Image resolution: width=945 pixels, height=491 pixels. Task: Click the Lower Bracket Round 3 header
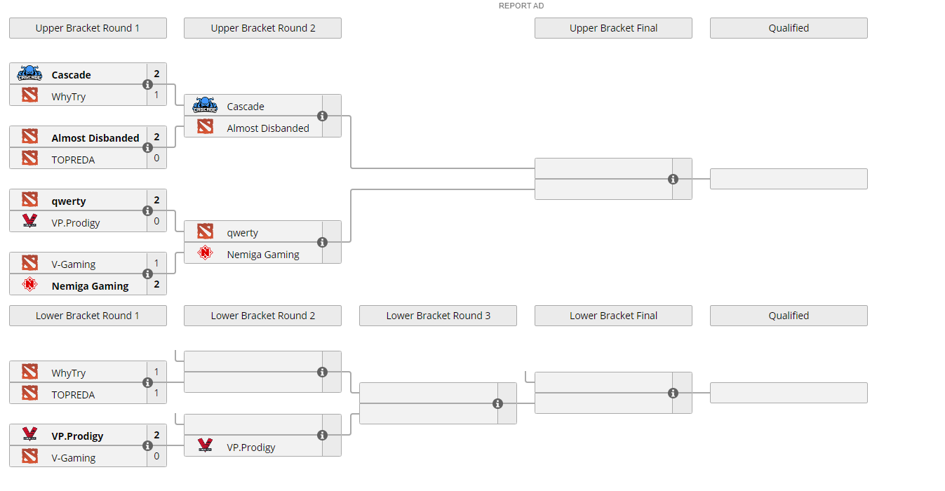click(438, 316)
